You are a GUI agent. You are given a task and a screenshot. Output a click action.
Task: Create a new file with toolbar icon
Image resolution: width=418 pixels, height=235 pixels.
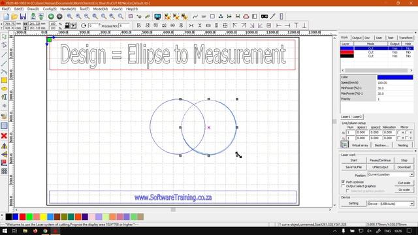pyautogui.click(x=7, y=16)
